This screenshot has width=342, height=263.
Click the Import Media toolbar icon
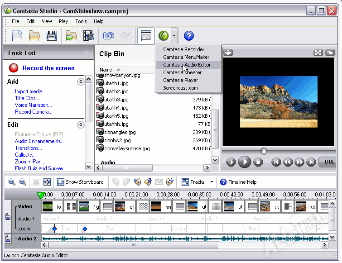[72, 36]
